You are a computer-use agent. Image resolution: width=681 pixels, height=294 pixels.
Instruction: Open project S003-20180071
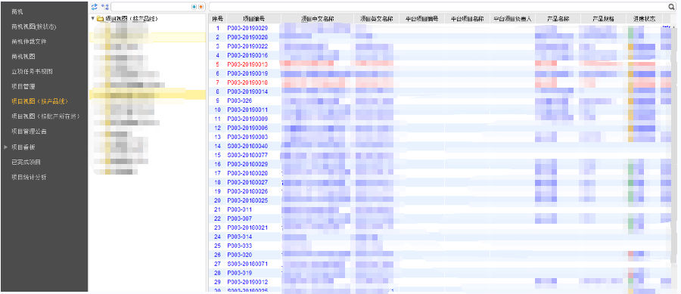[247, 264]
